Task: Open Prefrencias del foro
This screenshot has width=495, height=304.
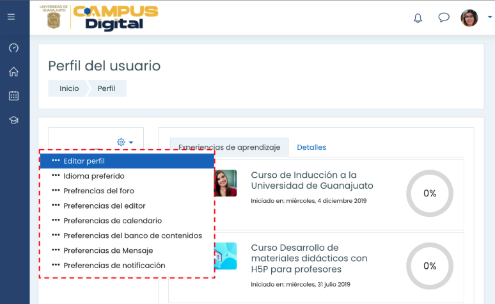Action: click(x=127, y=191)
